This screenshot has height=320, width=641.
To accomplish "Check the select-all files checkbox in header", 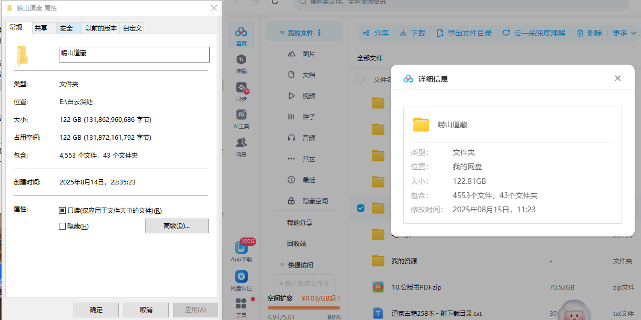I will [x=360, y=80].
